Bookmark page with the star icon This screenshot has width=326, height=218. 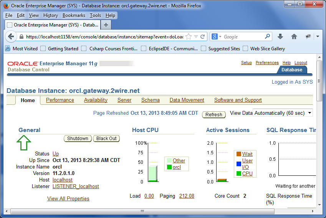point(189,37)
